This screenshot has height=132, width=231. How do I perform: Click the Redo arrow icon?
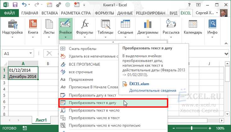(x=37, y=5)
